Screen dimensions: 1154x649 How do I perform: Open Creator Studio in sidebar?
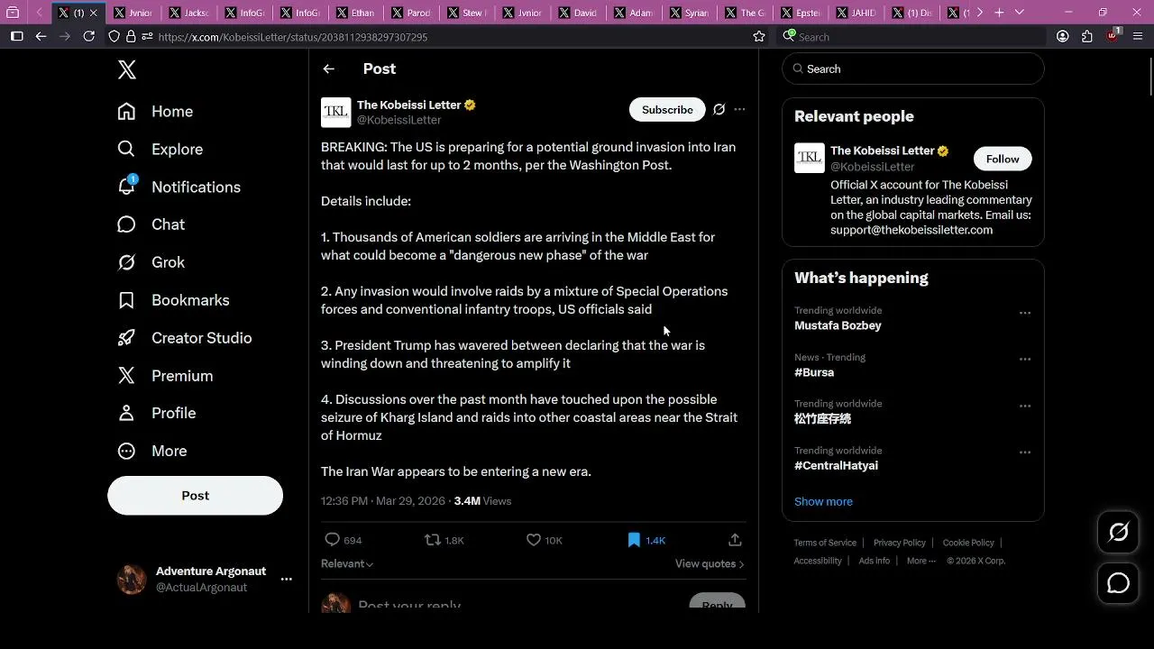click(184, 338)
